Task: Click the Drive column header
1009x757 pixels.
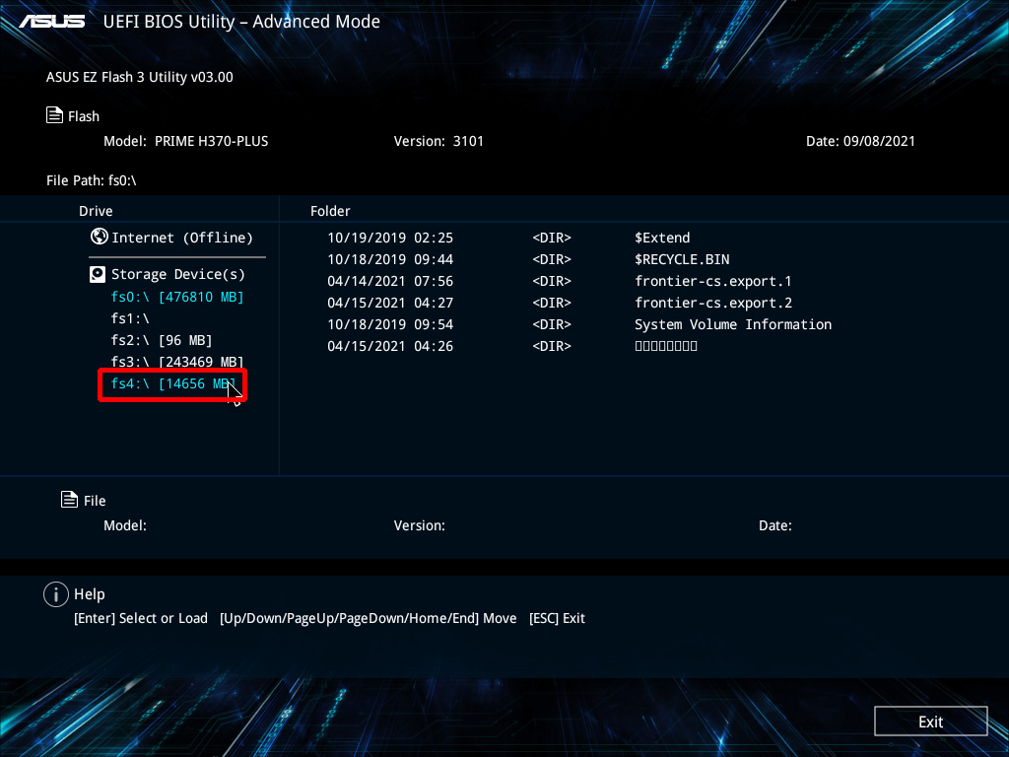Action: [x=96, y=211]
